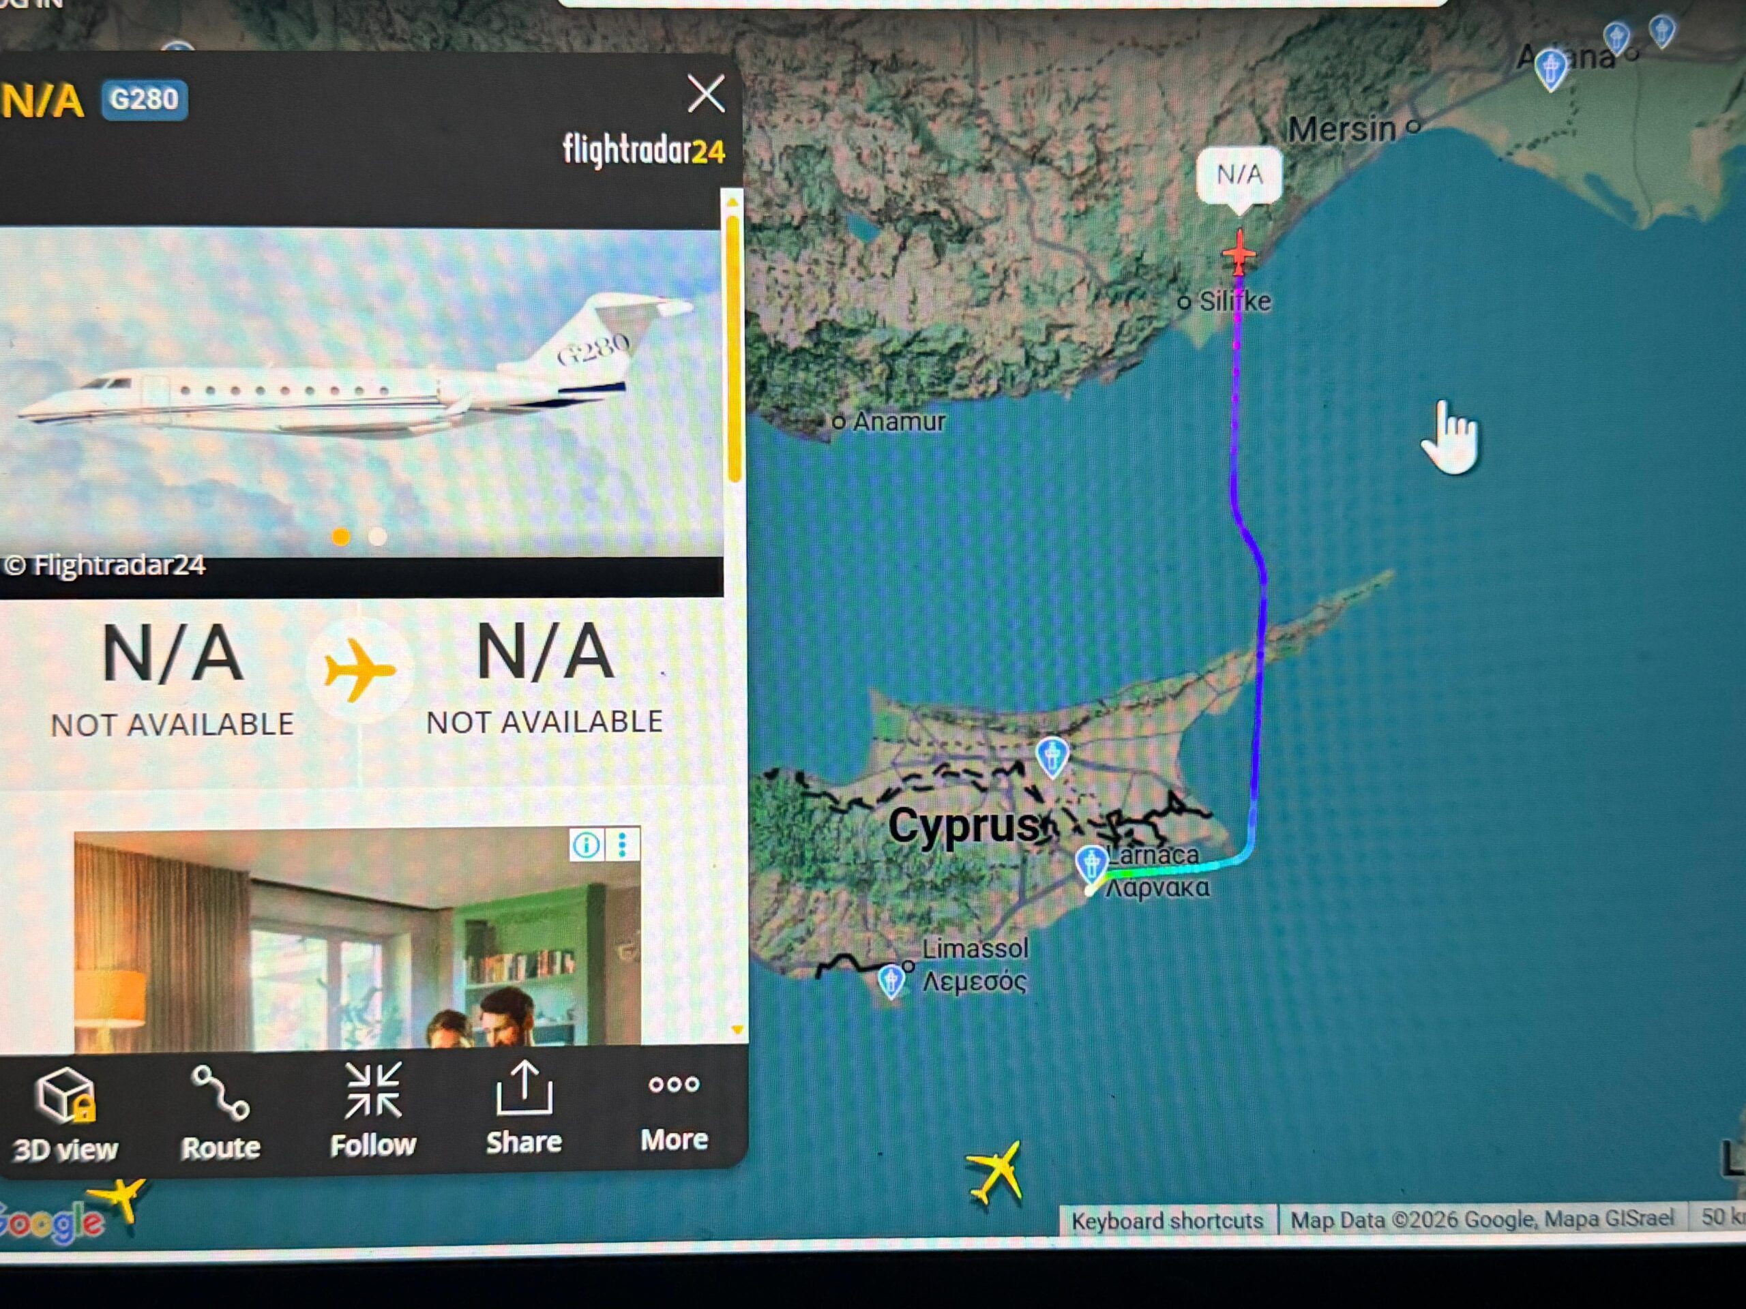Click the airport marker in northern Cyprus
Screen dimensions: 1746x1309
[x=1052, y=755]
